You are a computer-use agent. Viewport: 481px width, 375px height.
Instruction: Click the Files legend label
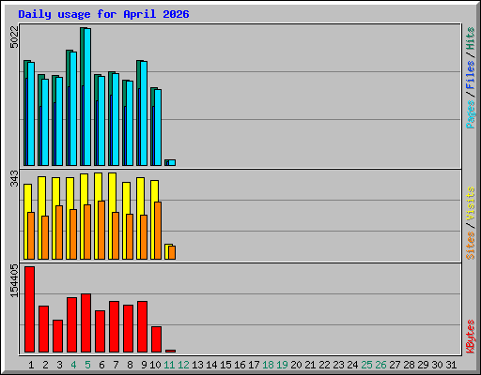tap(470, 75)
